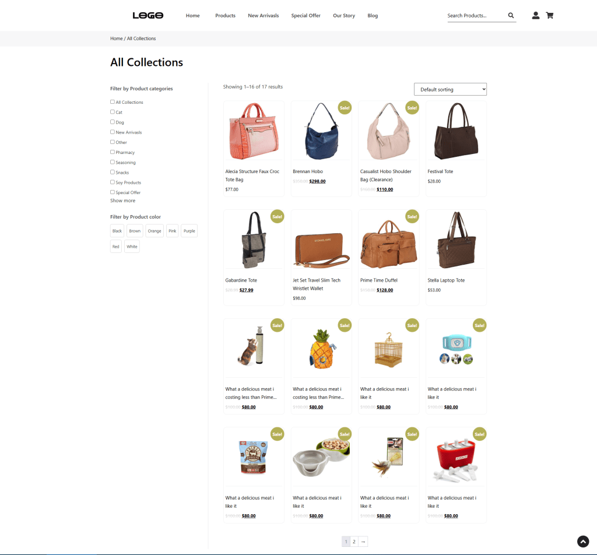Click the Home breadcrumb link
The width and height of the screenshot is (597, 555).
(116, 38)
